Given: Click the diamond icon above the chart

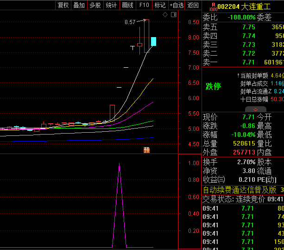Looking at the screenshot, I should [x=165, y=15].
